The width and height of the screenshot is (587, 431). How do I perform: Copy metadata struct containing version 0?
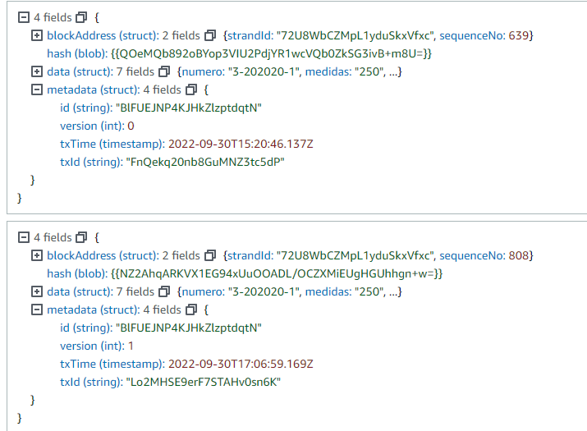click(x=190, y=89)
